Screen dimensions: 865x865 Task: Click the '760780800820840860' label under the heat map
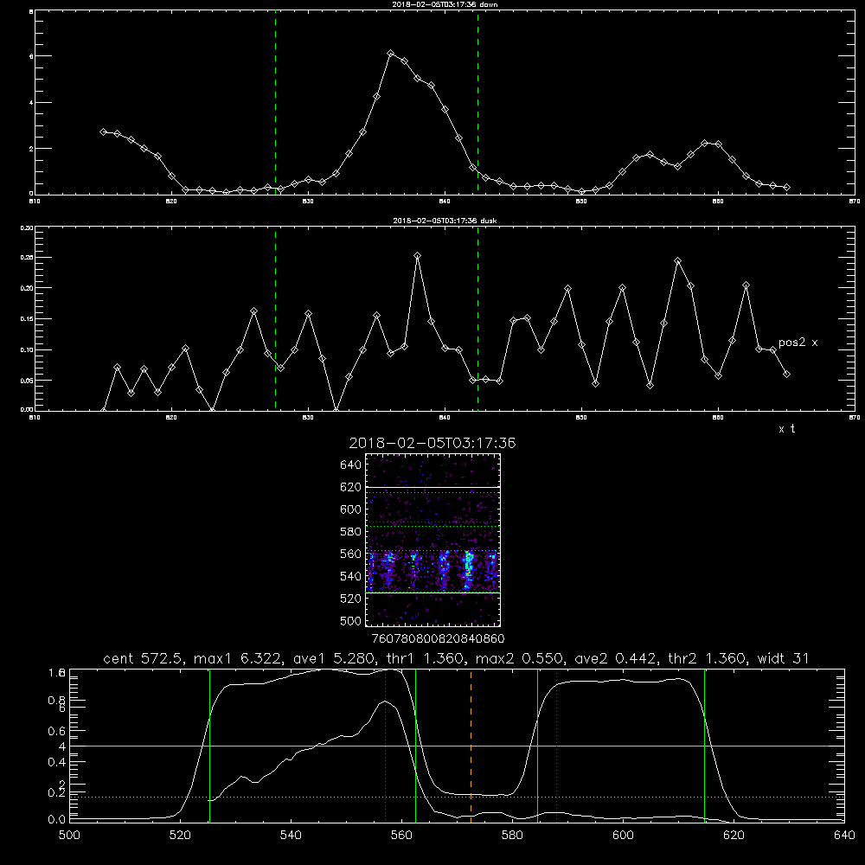[438, 638]
